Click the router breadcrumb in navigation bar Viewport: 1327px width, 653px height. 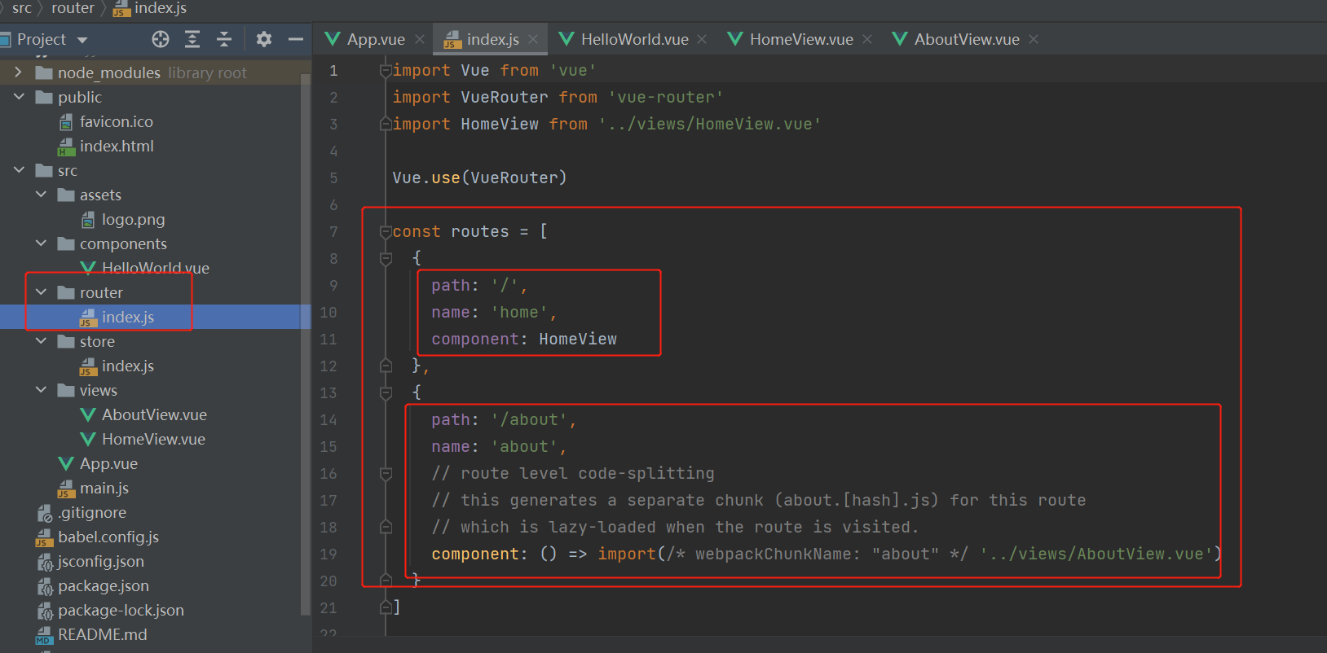point(73,8)
